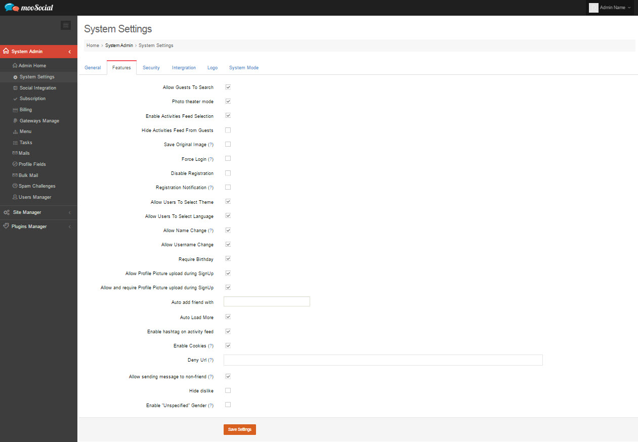
Task: Check the Hide dislike option
Action: (x=228, y=390)
